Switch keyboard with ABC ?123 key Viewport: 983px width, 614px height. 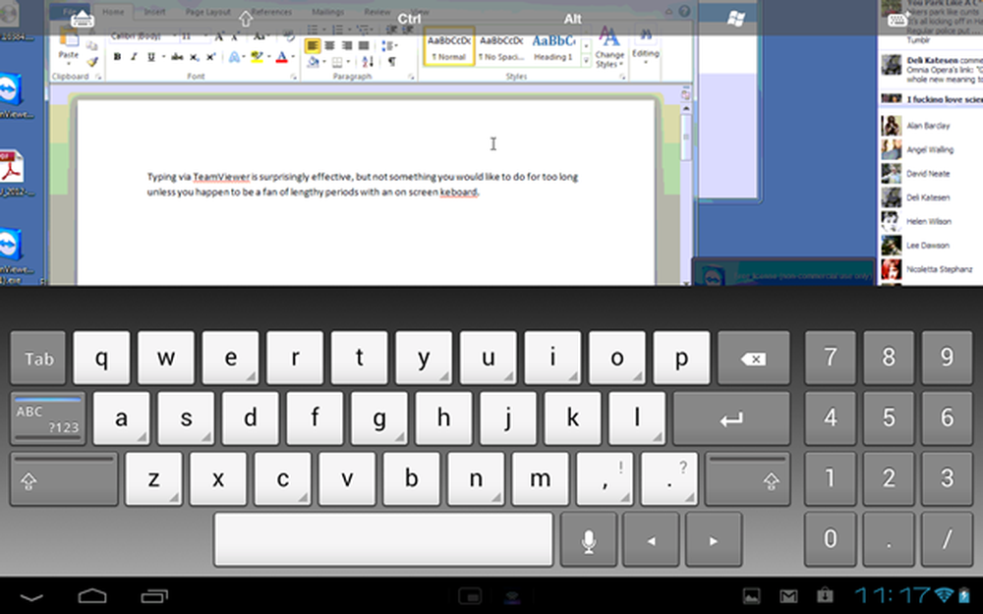(x=47, y=419)
